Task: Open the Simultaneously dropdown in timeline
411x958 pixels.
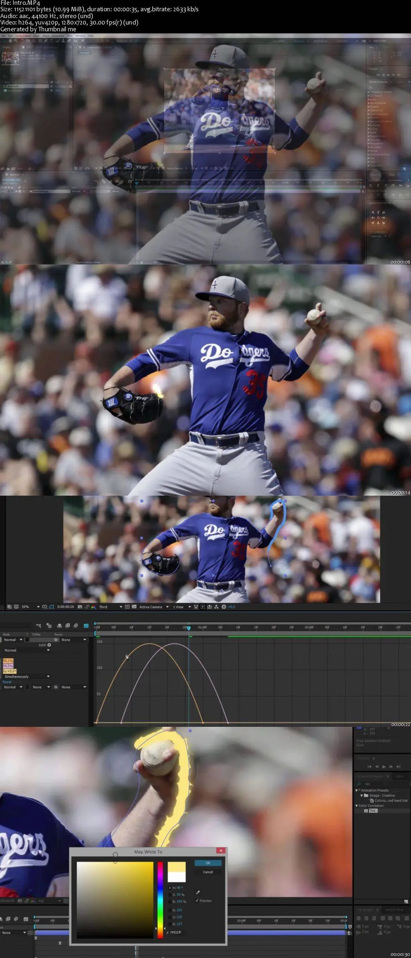Action: tap(26, 676)
